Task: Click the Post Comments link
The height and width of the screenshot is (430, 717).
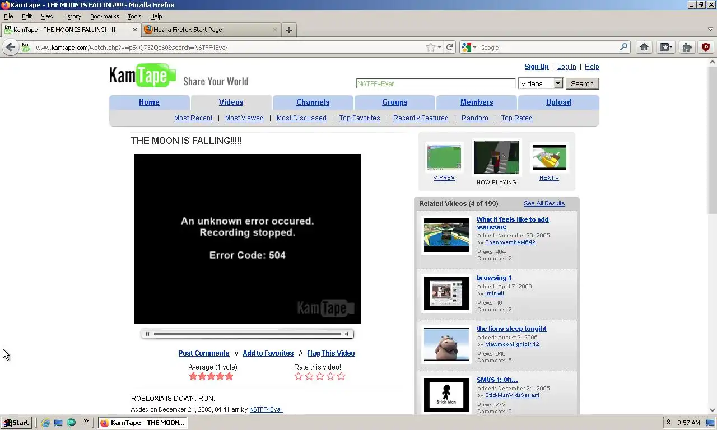Action: [203, 353]
